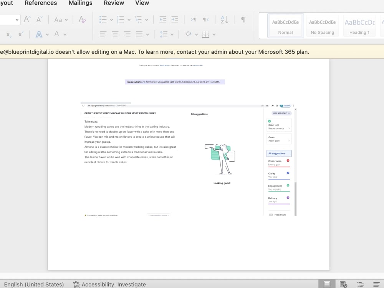Expand font color dropdown arrow
Screen dimensions: 384x288
(x=65, y=35)
